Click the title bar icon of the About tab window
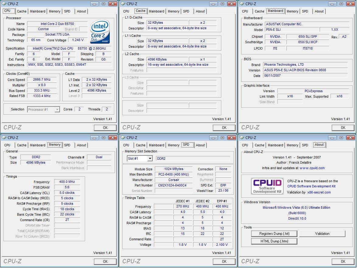 click(x=242, y=137)
